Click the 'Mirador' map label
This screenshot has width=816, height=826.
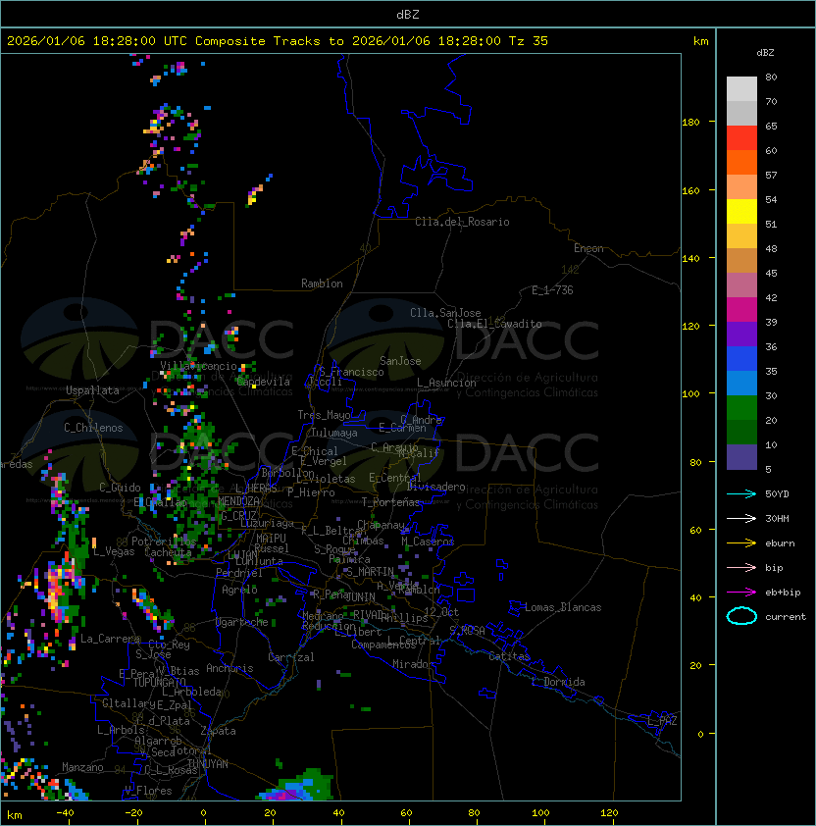click(x=413, y=664)
